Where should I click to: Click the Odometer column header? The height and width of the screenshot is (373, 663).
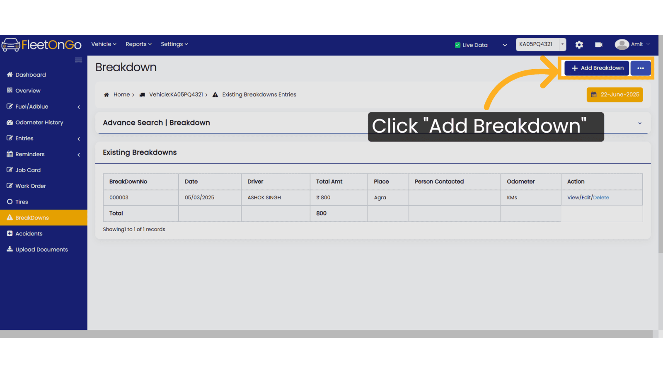coord(531,182)
